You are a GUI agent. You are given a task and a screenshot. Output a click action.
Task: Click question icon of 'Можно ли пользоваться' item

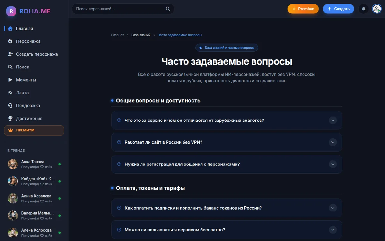(119, 230)
